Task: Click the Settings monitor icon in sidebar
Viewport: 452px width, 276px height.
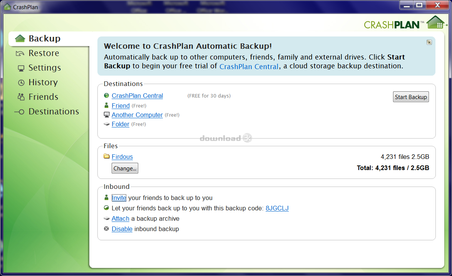Action: pos(21,68)
